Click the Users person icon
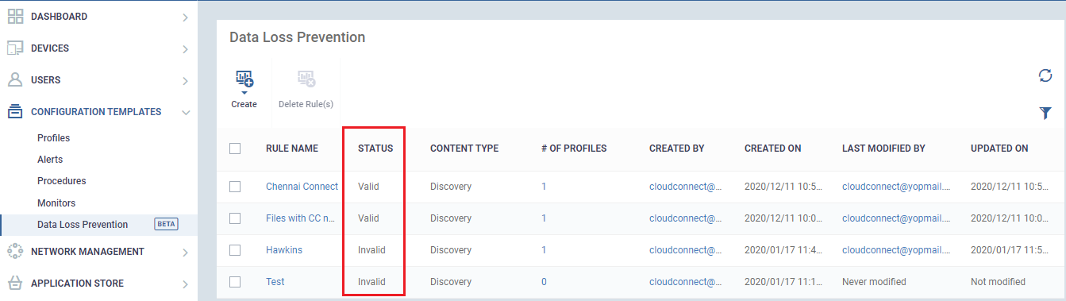1066x301 pixels. click(x=14, y=80)
